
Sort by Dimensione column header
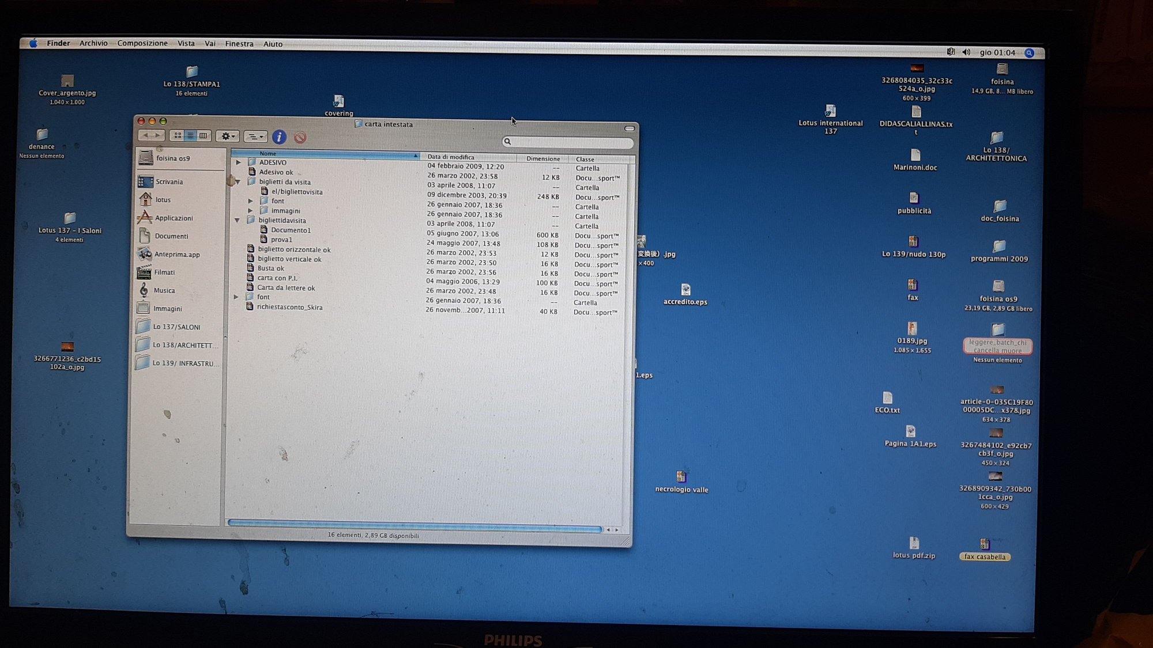coord(542,158)
